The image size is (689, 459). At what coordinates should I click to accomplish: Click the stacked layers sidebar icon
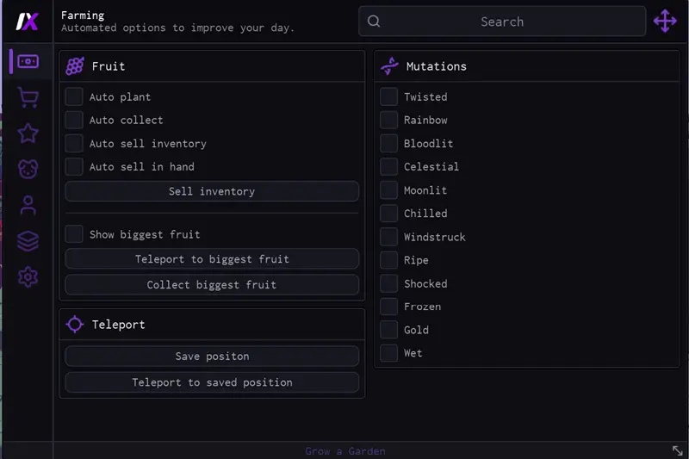[28, 241]
